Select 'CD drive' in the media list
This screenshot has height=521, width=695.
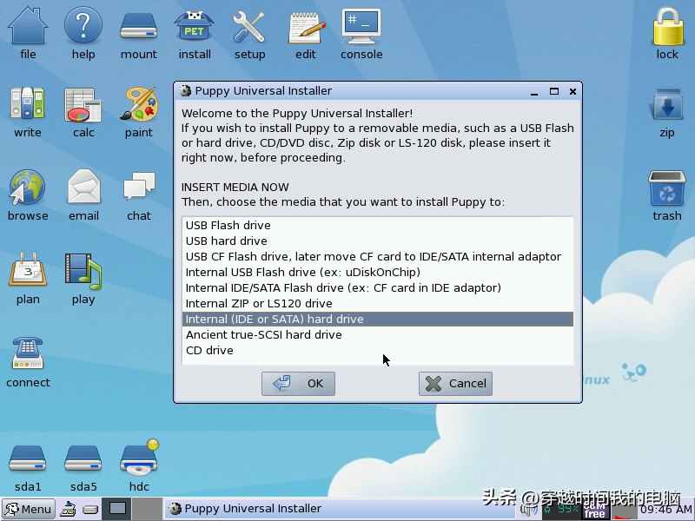[x=378, y=350]
